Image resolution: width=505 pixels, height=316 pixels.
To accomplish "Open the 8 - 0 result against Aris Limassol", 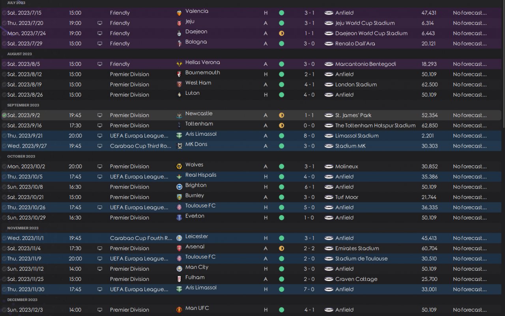I will point(309,136).
